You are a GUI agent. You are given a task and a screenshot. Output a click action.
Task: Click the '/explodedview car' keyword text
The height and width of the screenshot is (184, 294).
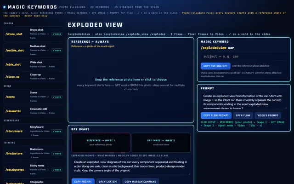pos(217,48)
